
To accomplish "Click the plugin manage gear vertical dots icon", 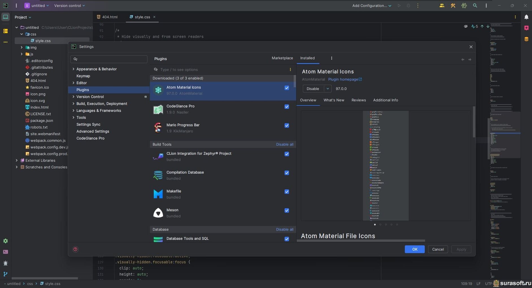I will [331, 58].
